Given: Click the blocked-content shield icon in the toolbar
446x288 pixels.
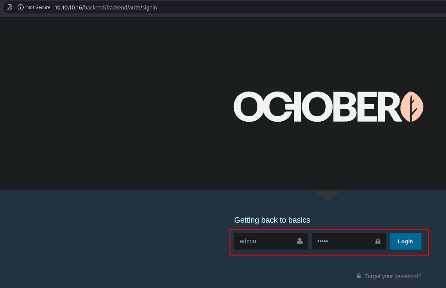Looking at the screenshot, I should (9, 7).
